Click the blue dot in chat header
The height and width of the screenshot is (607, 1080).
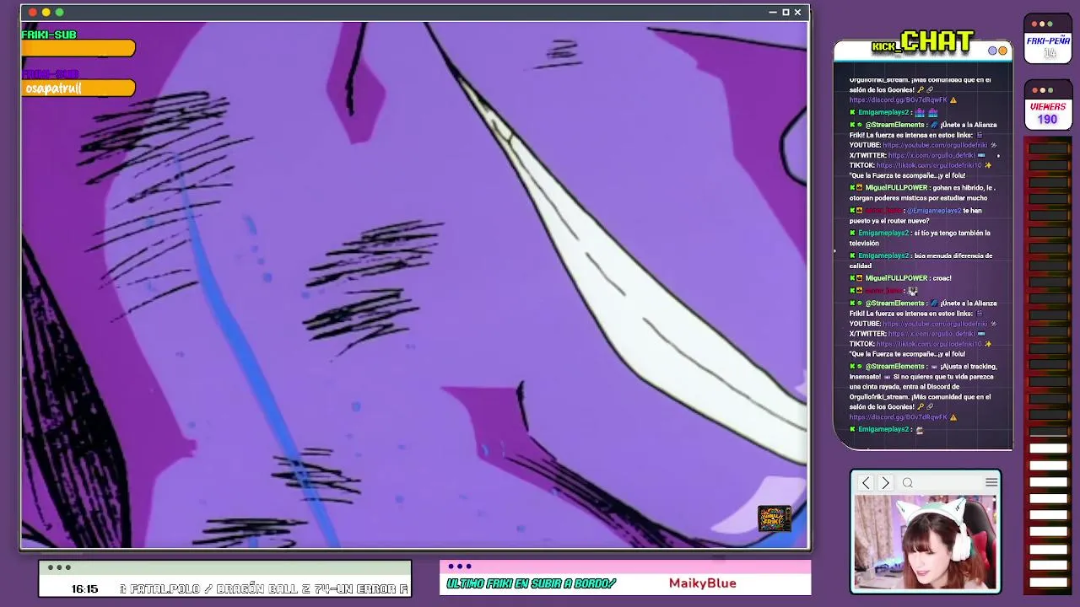(993, 51)
